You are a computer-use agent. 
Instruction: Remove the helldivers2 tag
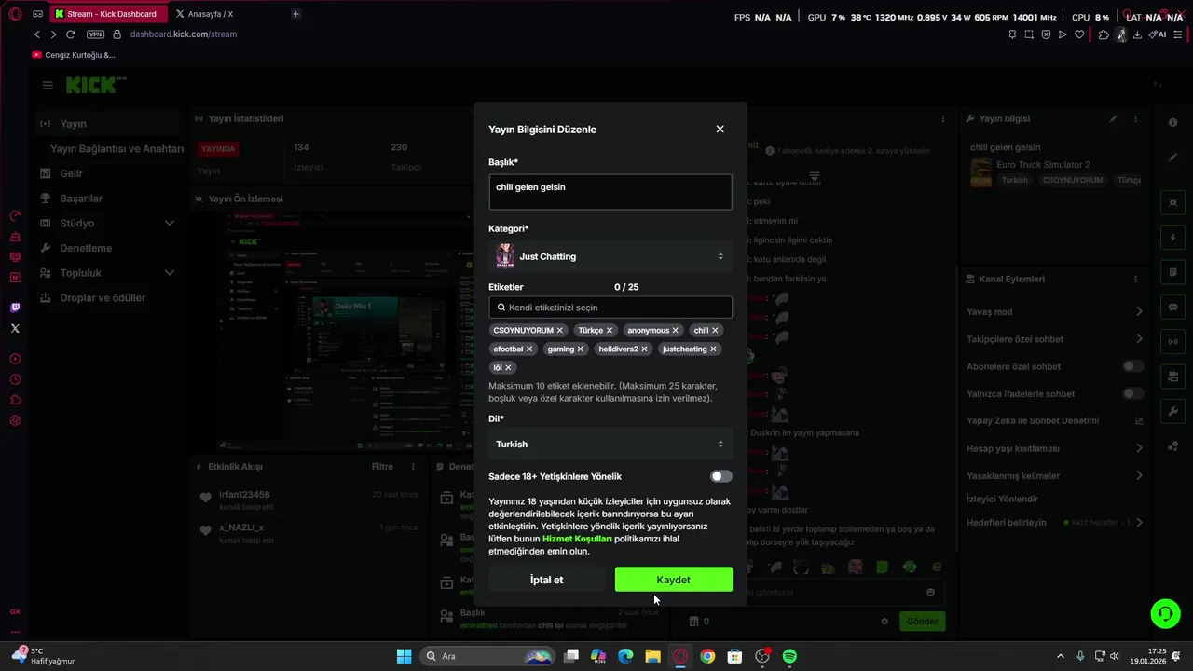click(644, 349)
